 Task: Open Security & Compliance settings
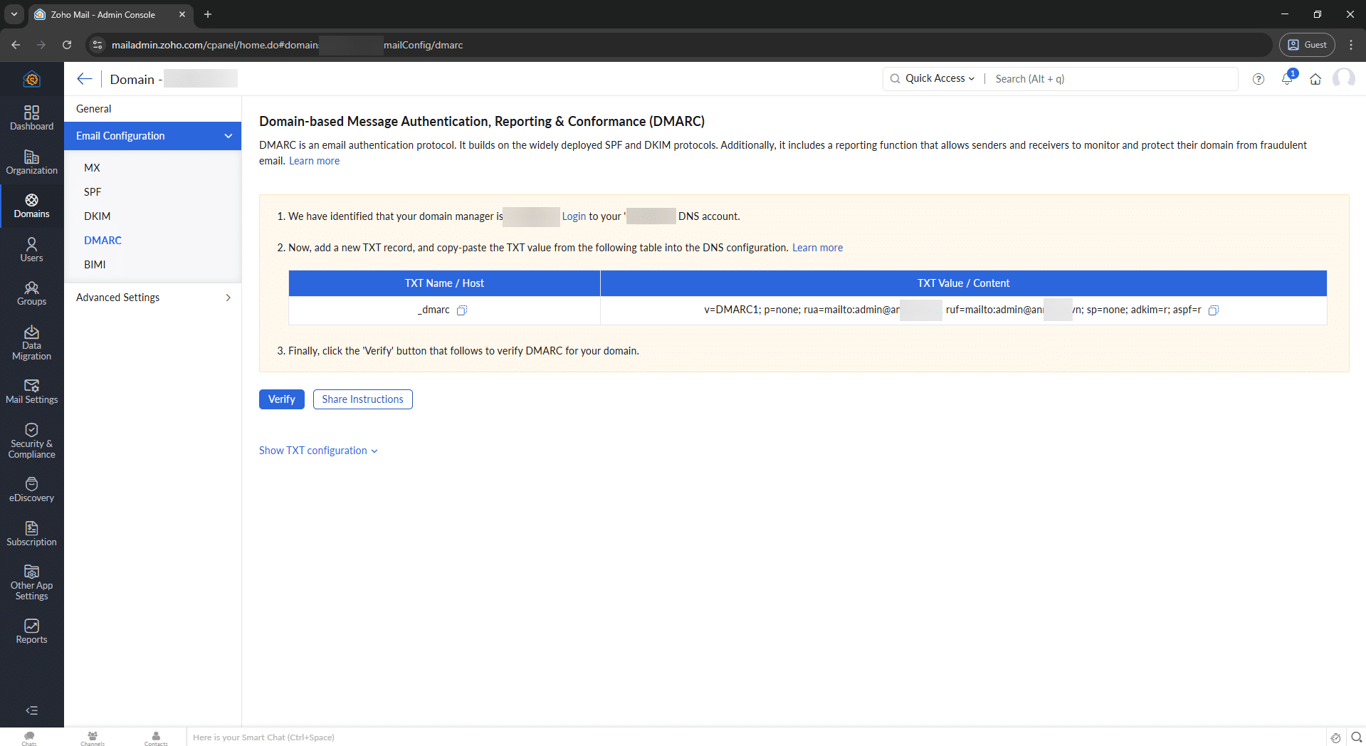(x=31, y=441)
